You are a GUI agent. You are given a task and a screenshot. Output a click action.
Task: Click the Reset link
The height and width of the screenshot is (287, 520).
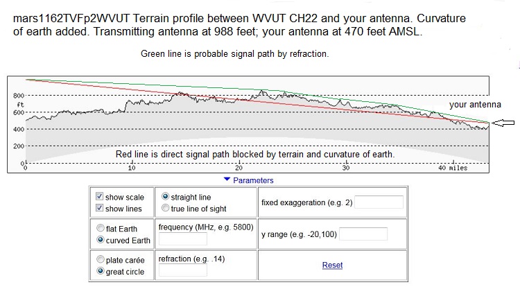click(x=332, y=266)
